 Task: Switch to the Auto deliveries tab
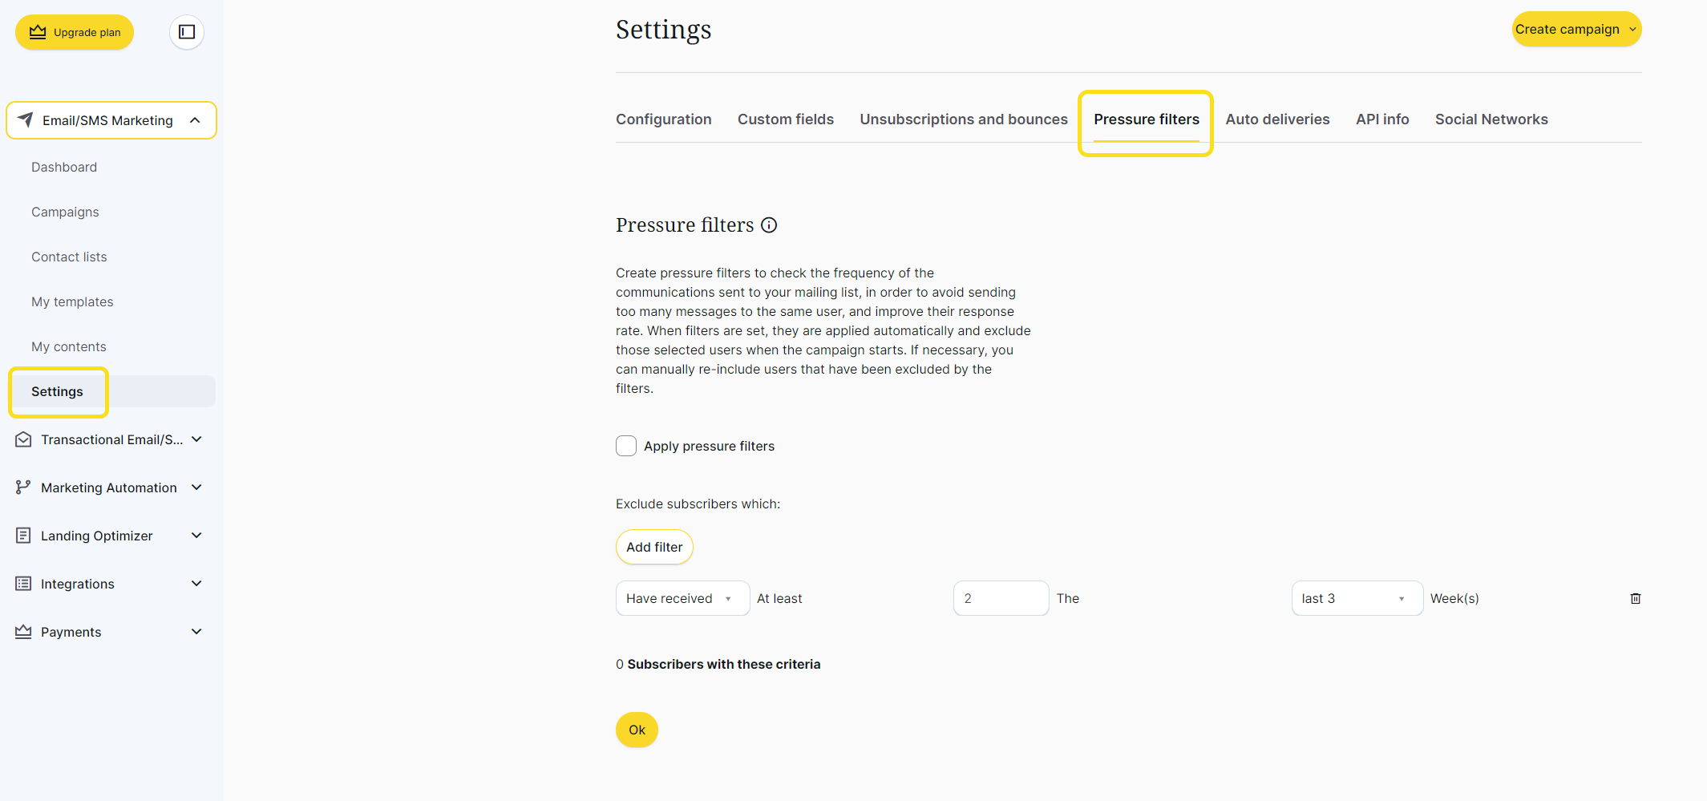(1277, 119)
